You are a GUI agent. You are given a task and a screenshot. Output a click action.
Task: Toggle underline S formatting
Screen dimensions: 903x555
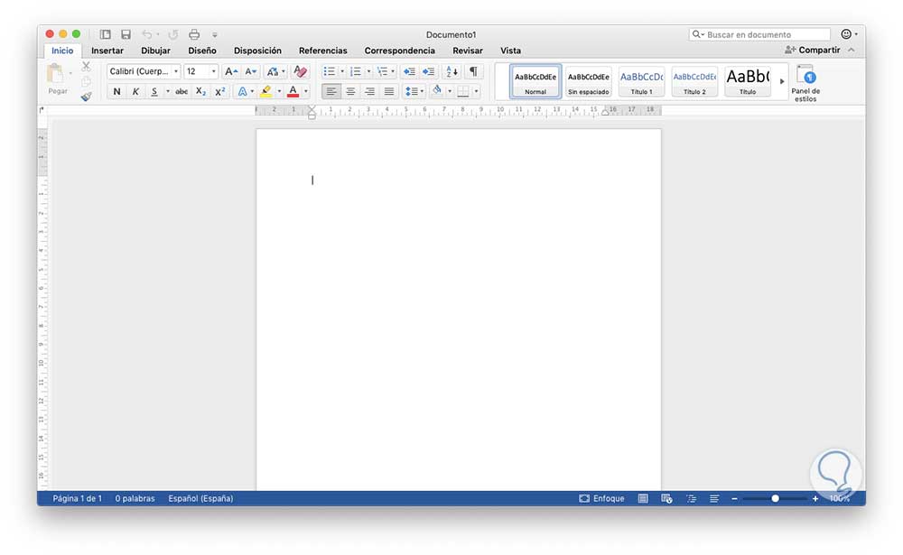[154, 91]
